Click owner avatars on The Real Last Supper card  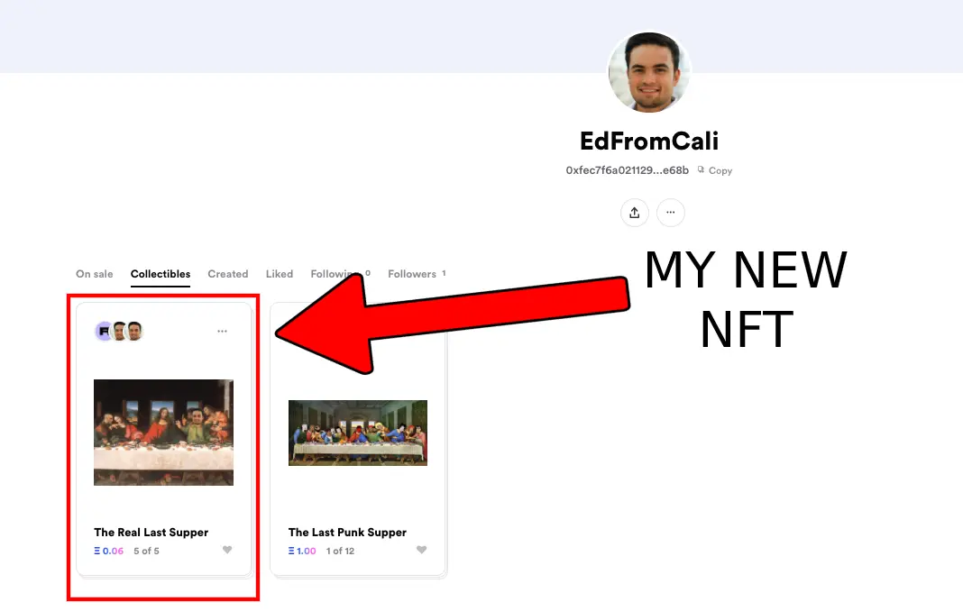[119, 331]
